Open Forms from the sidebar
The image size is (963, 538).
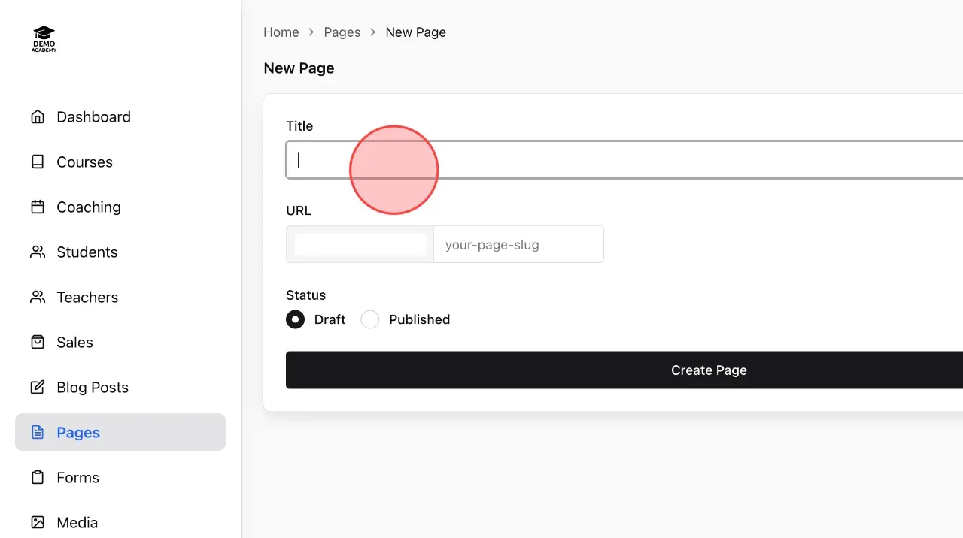[x=120, y=477]
